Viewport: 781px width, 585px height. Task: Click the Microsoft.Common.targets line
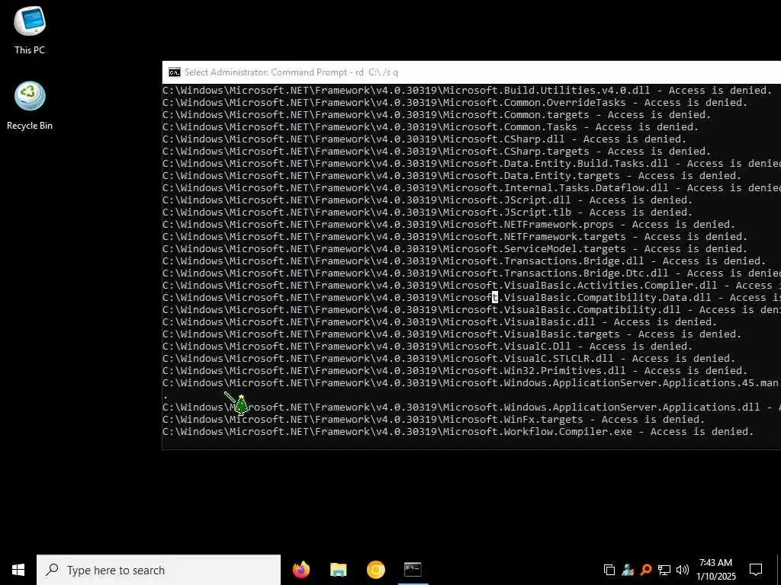click(x=436, y=115)
